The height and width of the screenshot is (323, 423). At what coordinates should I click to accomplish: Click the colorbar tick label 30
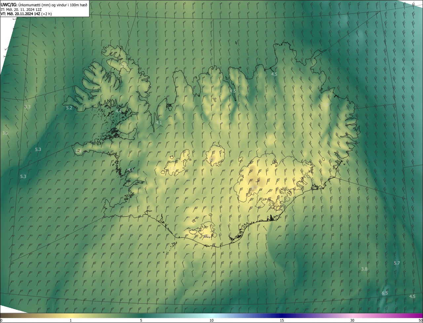(x=352, y=321)
